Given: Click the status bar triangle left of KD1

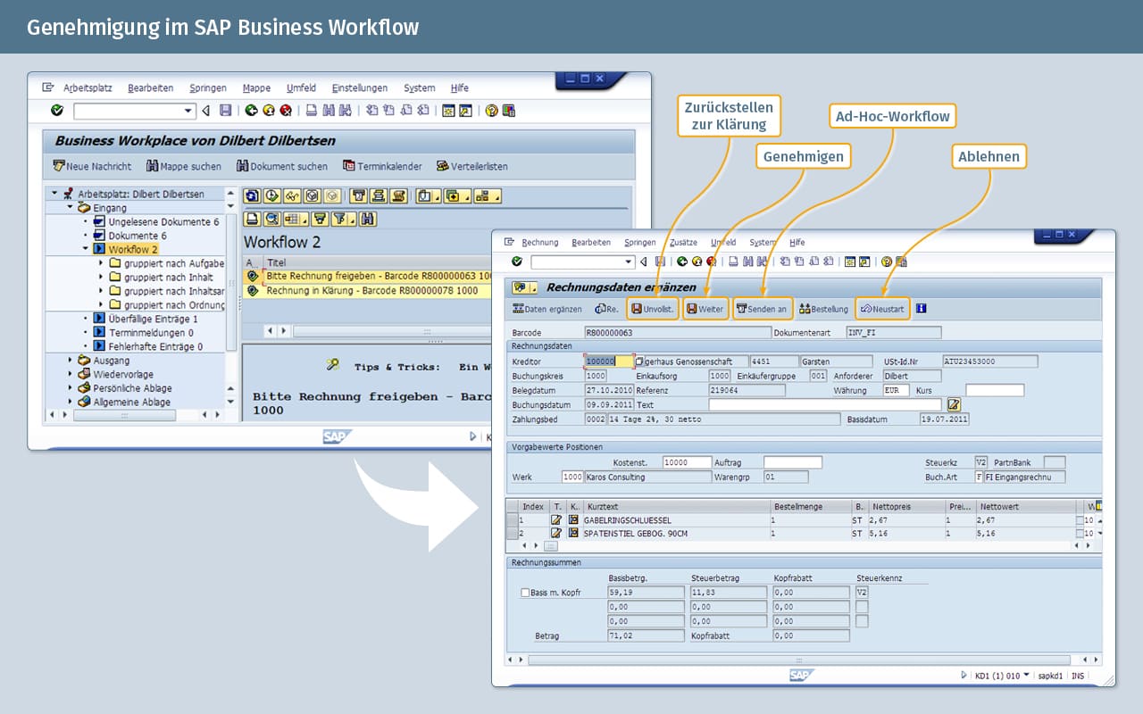Looking at the screenshot, I should 964,676.
